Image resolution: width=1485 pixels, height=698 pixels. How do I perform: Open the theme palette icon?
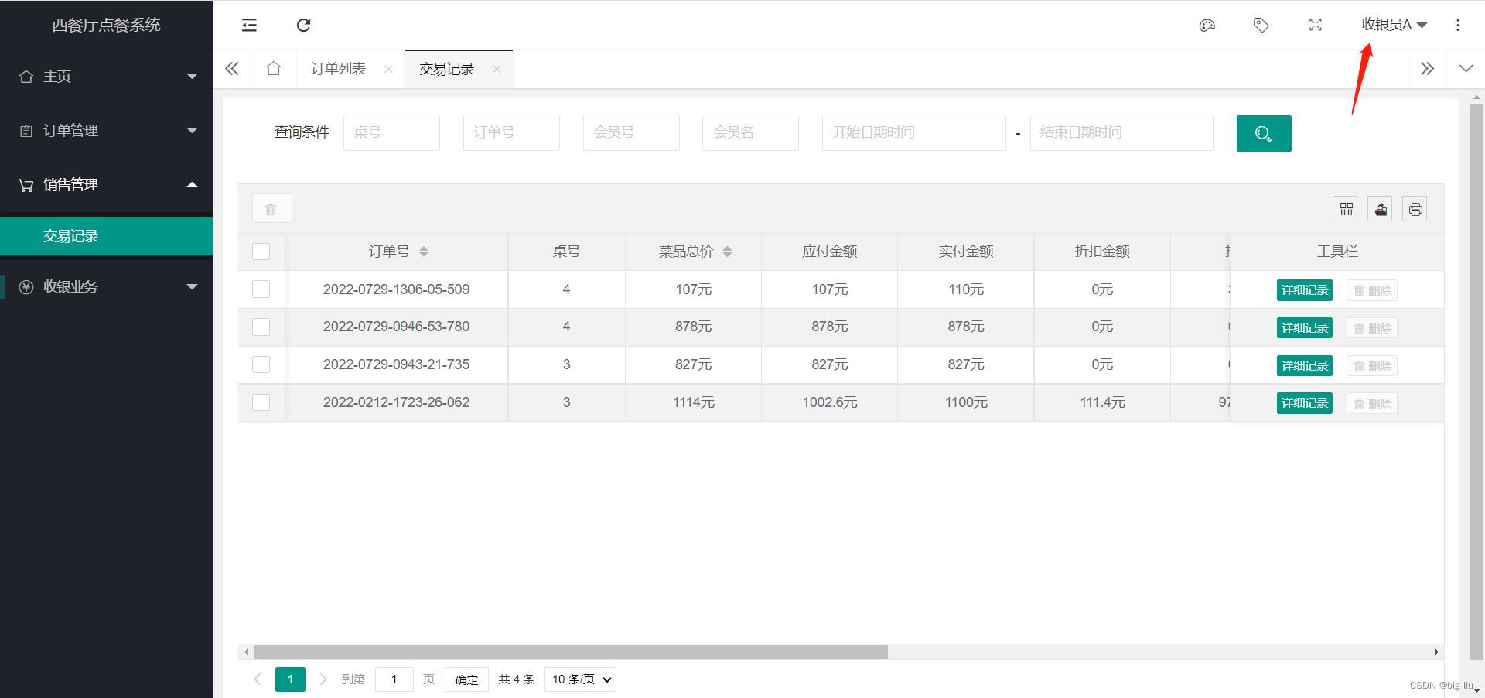pos(1207,25)
